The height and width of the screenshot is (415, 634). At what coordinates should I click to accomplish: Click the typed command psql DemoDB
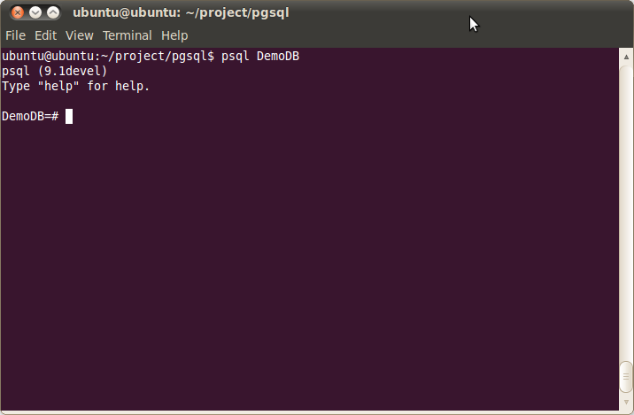260,56
